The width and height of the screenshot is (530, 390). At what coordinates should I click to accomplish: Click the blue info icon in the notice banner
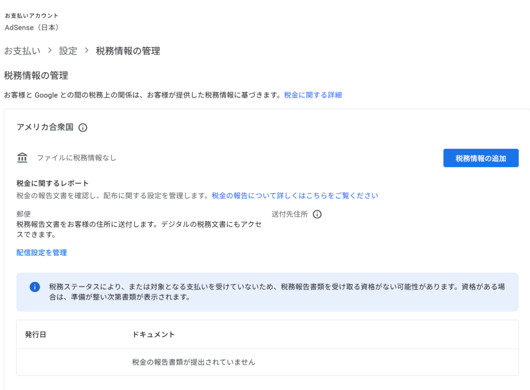pos(35,286)
